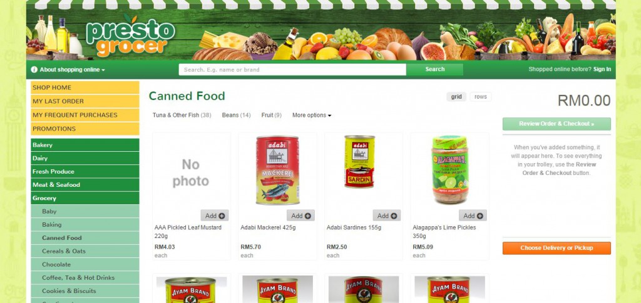The width and height of the screenshot is (641, 303).
Task: Click the Review Order & Checkout button
Action: pos(556,124)
